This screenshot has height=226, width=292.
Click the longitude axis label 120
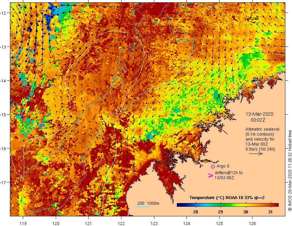tap(56, 223)
